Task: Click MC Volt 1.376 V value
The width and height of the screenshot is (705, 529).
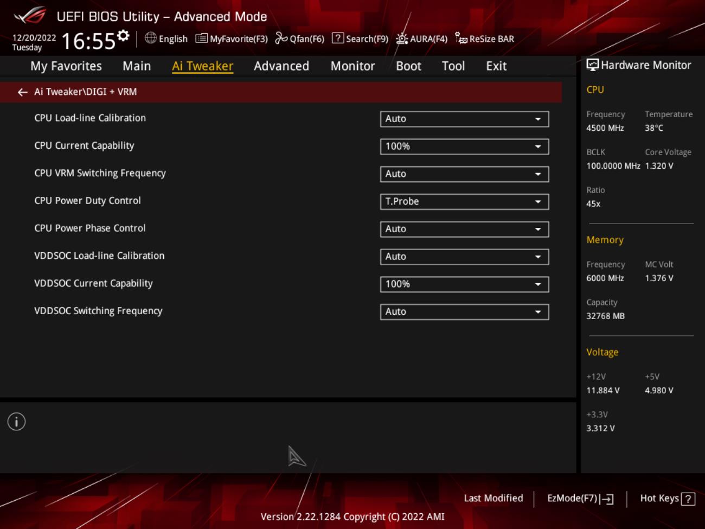Action: coord(659,278)
